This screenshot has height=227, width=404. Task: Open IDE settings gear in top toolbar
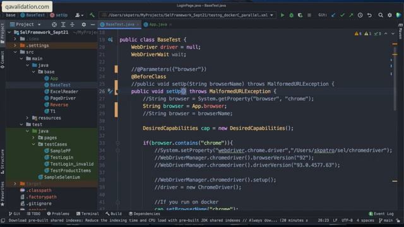389,15
